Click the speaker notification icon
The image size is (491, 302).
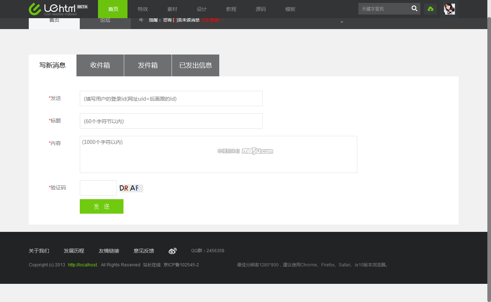141,20
